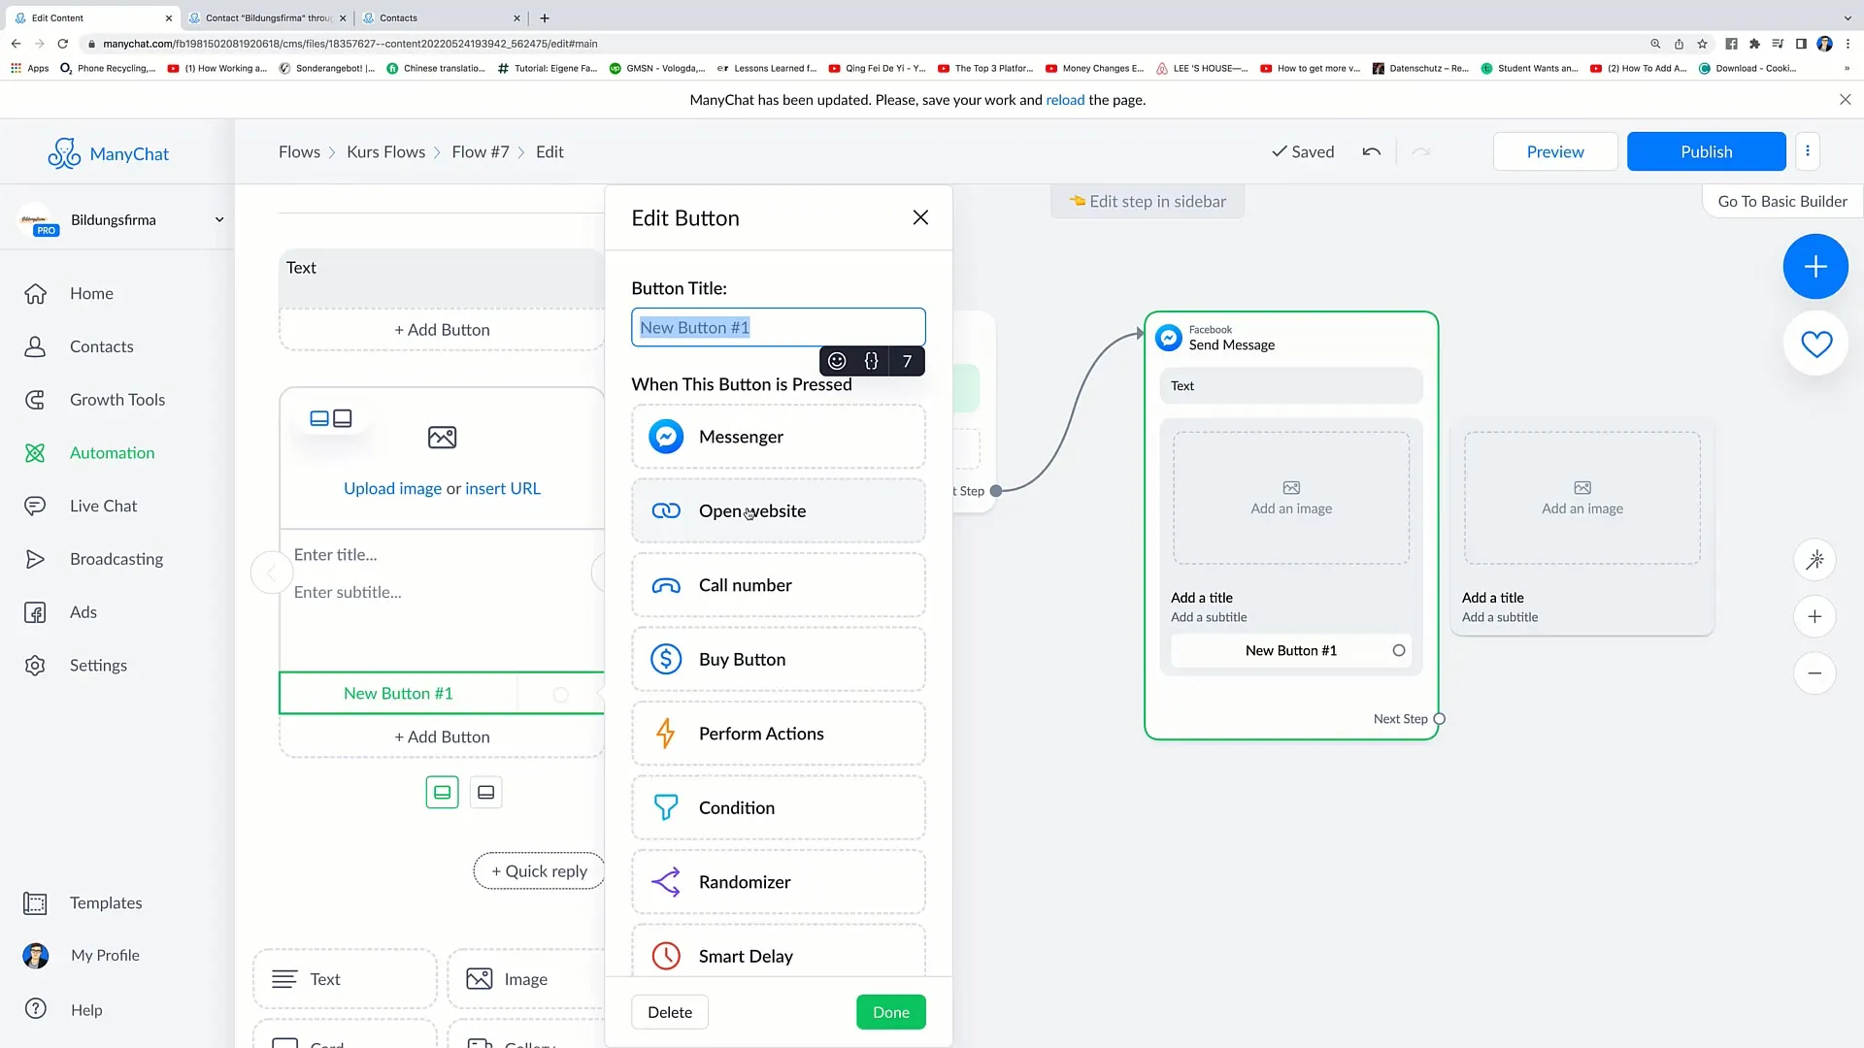This screenshot has width=1864, height=1048.
Task: Follow the reload link in the update notice
Action: [x=1065, y=100]
